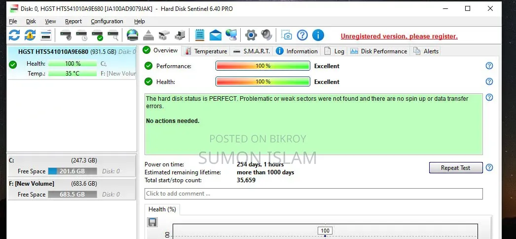Click the speaker sound icon
Image resolution: width=516 pixels, height=239 pixels.
266,35
